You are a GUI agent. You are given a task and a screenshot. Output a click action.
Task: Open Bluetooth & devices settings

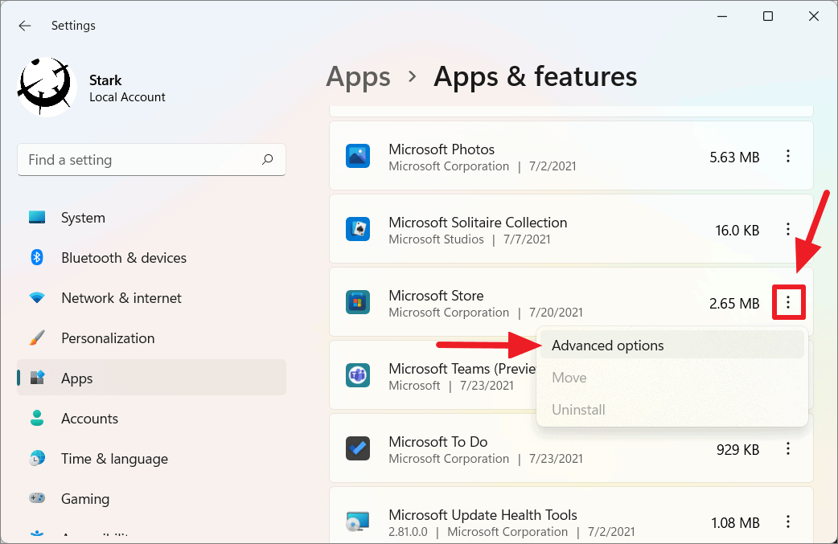(121, 257)
